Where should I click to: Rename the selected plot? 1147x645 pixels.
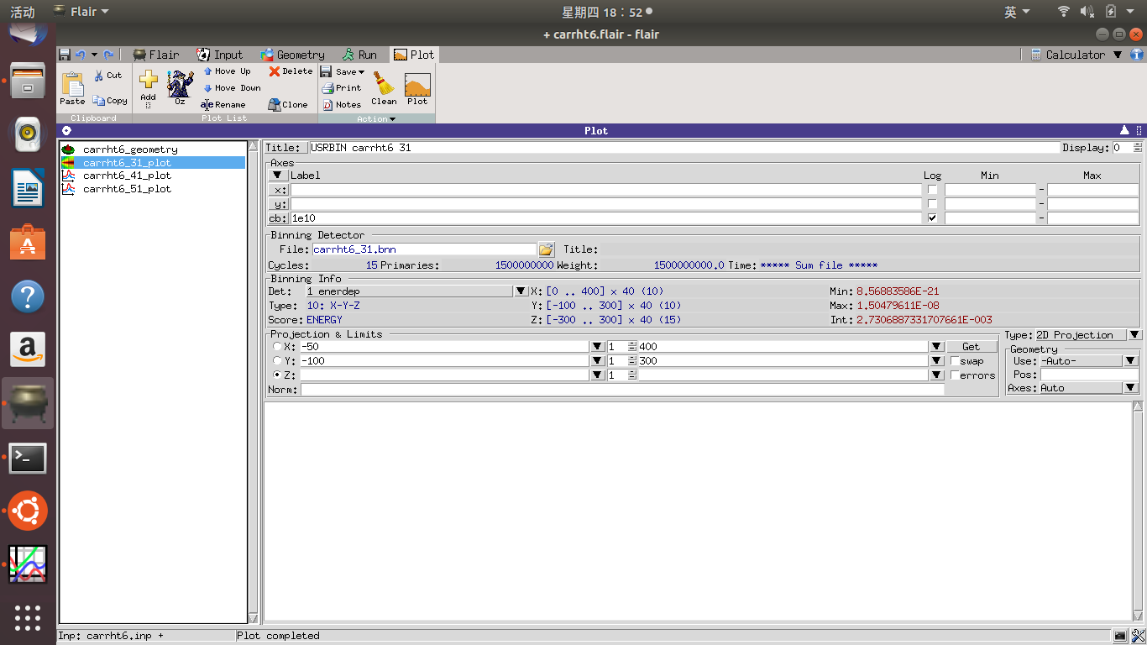pos(223,105)
